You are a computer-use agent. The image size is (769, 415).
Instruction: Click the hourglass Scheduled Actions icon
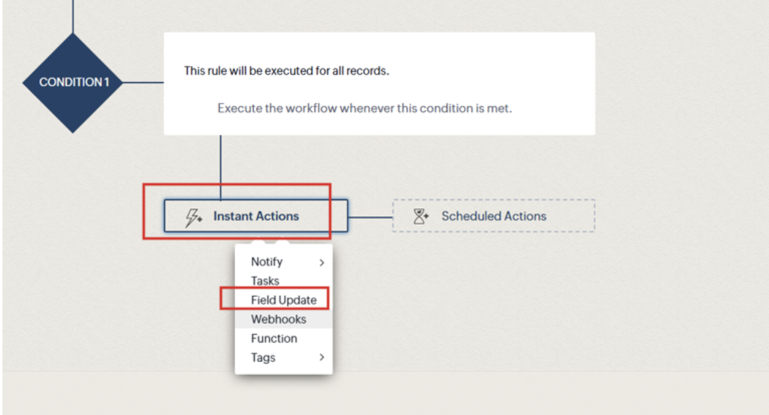point(421,216)
